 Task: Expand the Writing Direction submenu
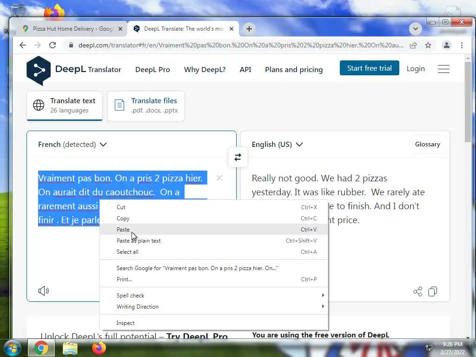tap(214, 307)
